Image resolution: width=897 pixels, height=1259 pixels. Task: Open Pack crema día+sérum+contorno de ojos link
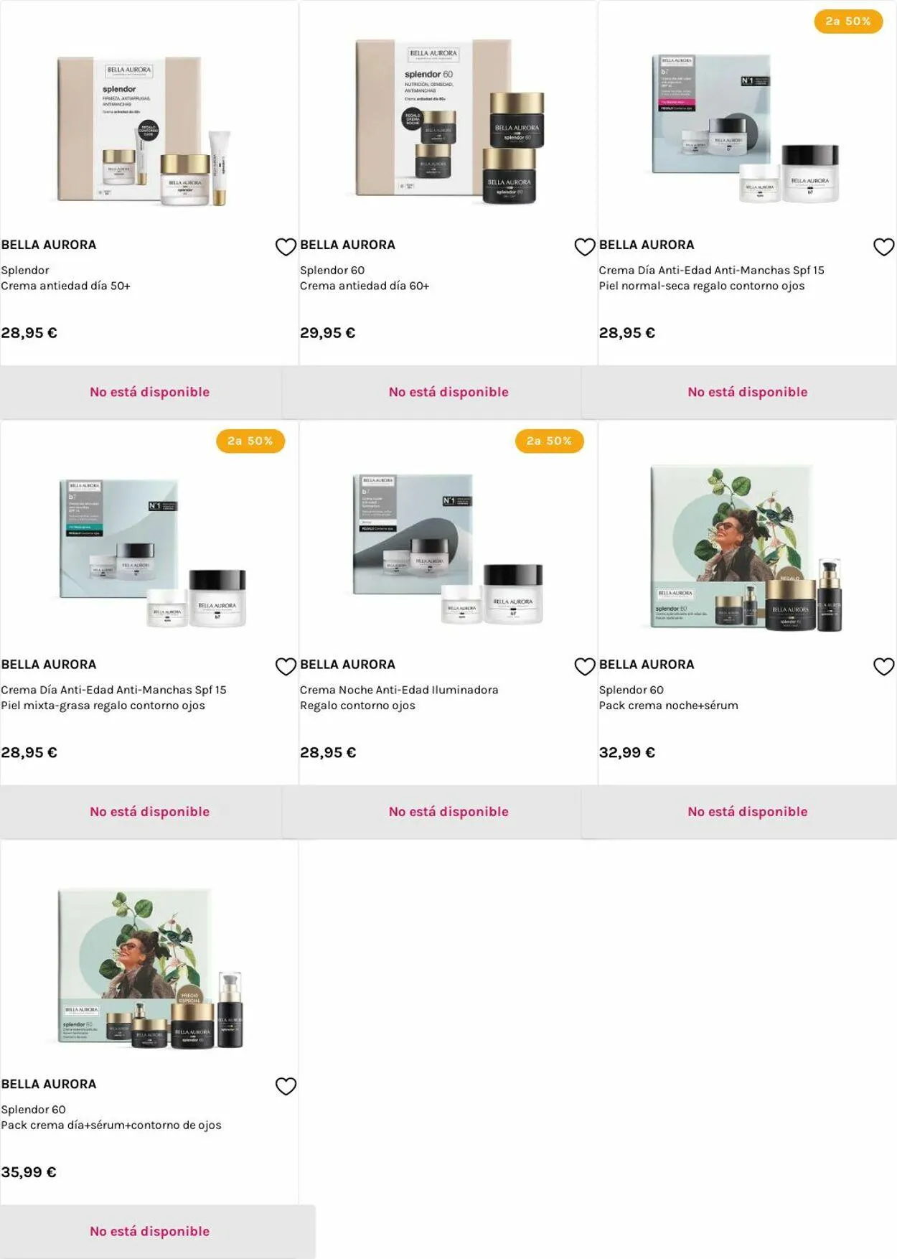tap(111, 1125)
